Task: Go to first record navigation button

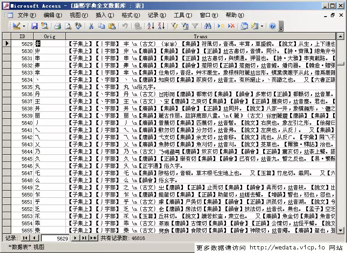Action: [25, 238]
